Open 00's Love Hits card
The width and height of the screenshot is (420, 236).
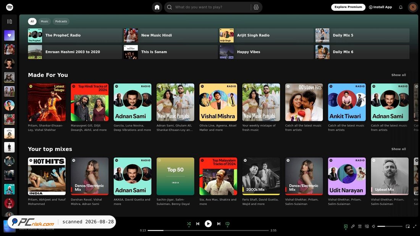(304, 102)
